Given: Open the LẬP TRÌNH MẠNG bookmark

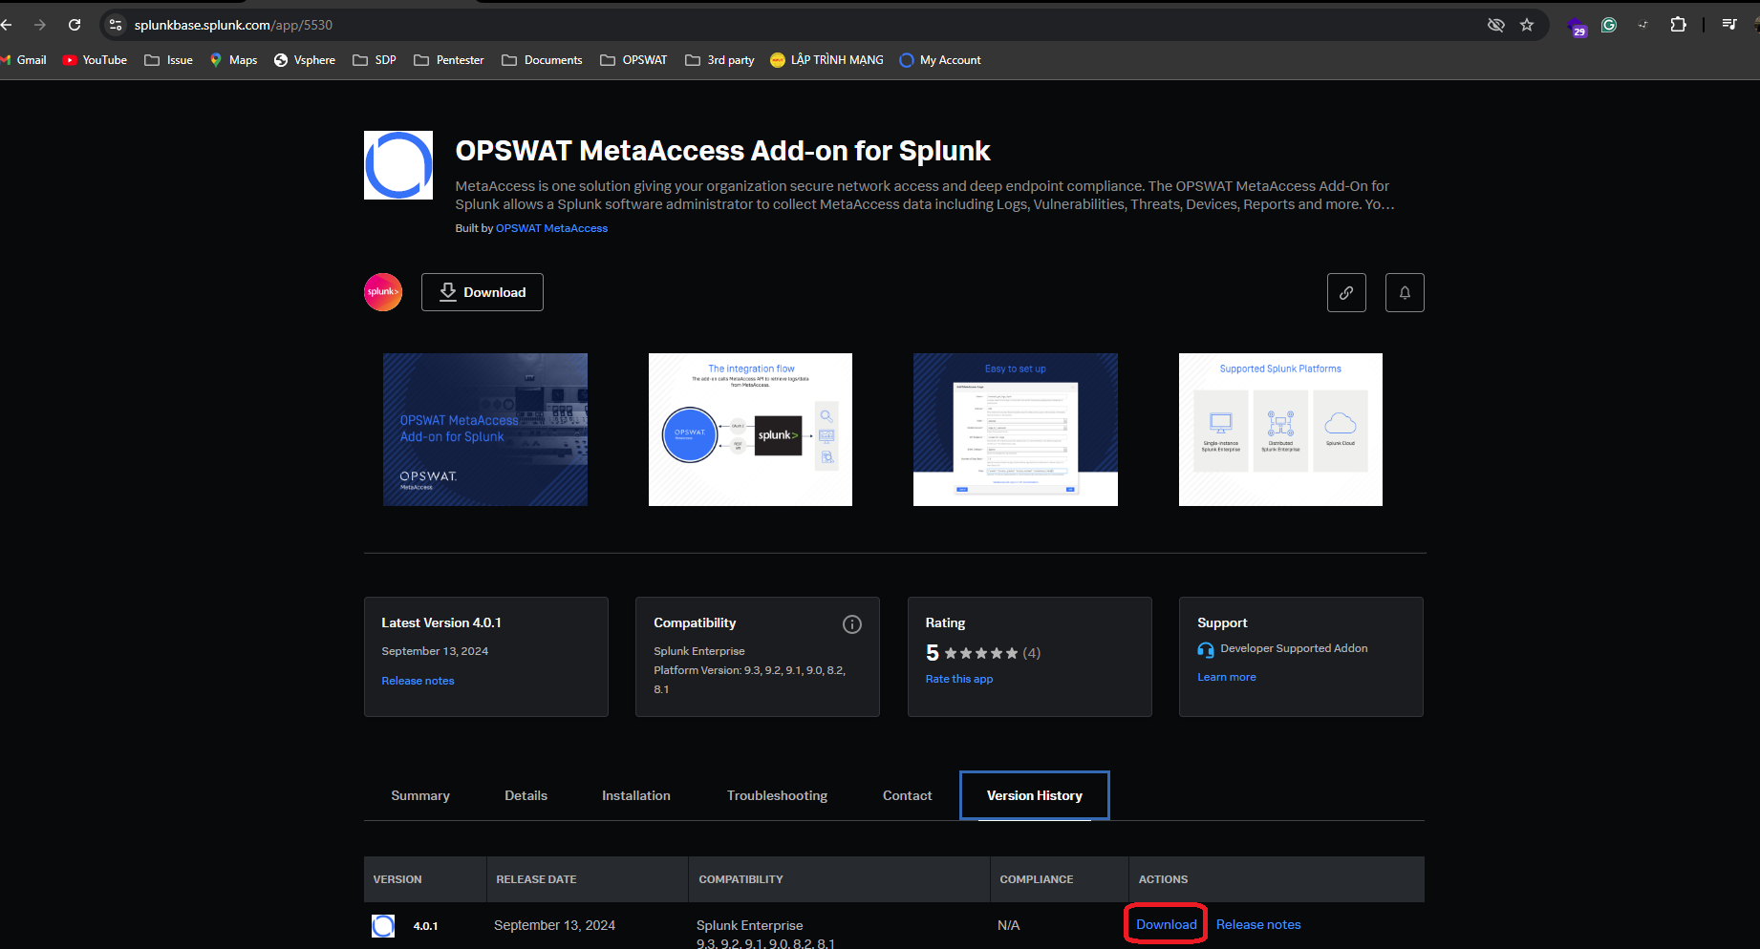Looking at the screenshot, I should 826,60.
